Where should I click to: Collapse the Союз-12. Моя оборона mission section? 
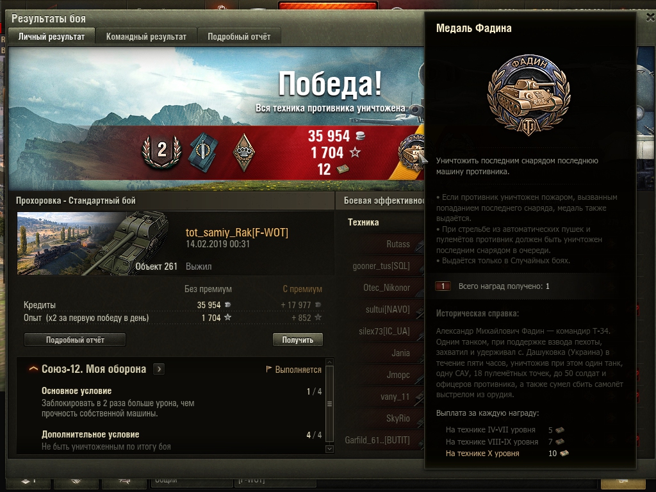click(x=33, y=369)
